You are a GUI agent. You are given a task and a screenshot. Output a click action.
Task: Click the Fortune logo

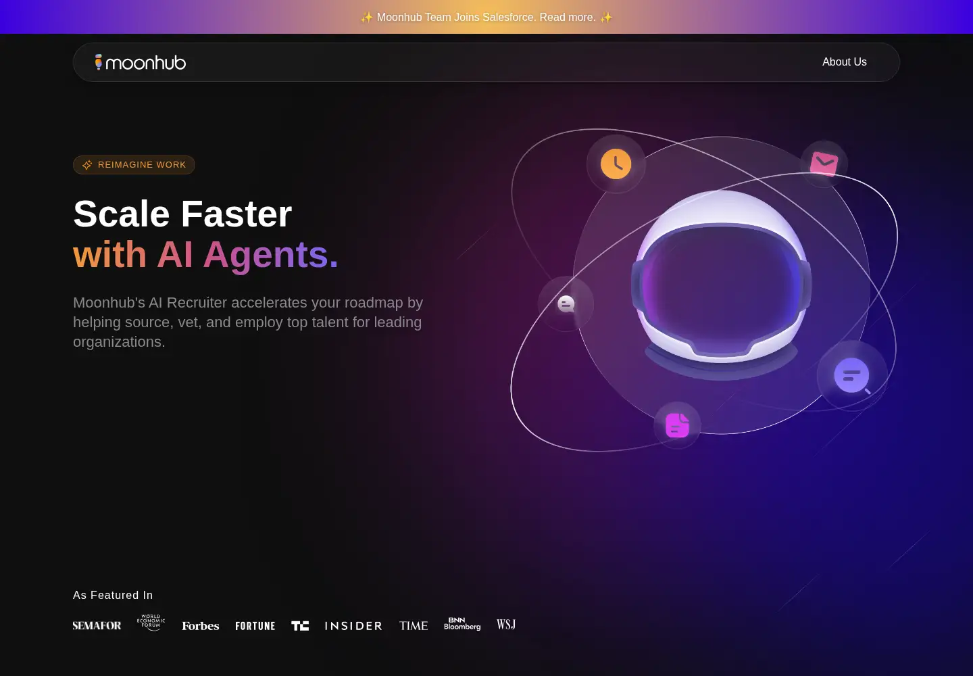click(x=255, y=626)
